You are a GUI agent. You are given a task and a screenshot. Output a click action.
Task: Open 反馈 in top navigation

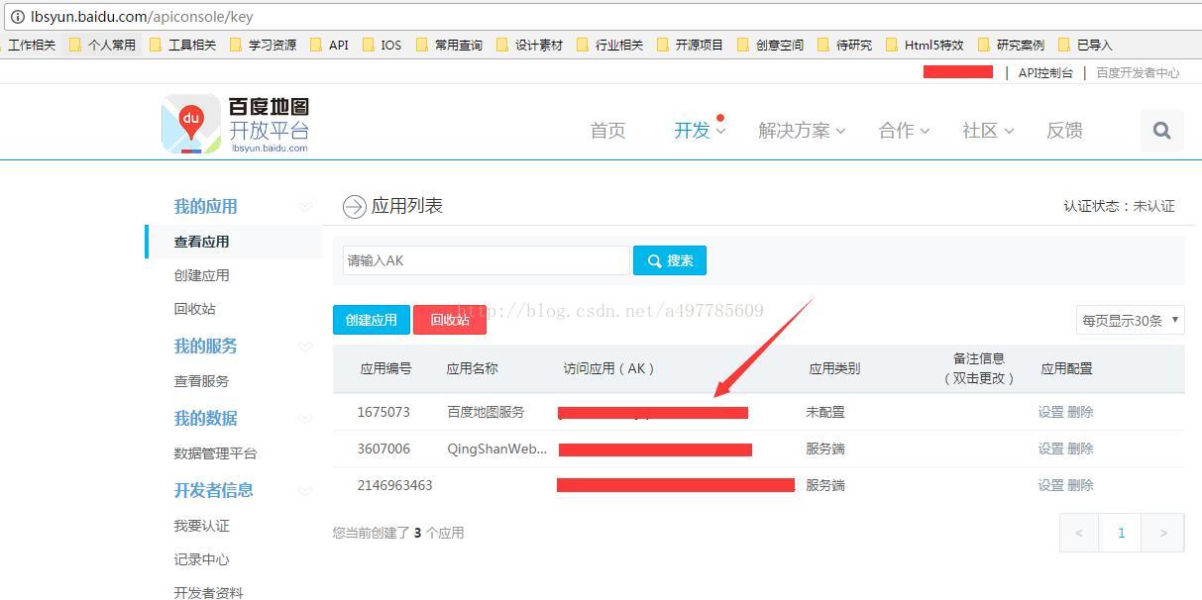[x=1064, y=130]
